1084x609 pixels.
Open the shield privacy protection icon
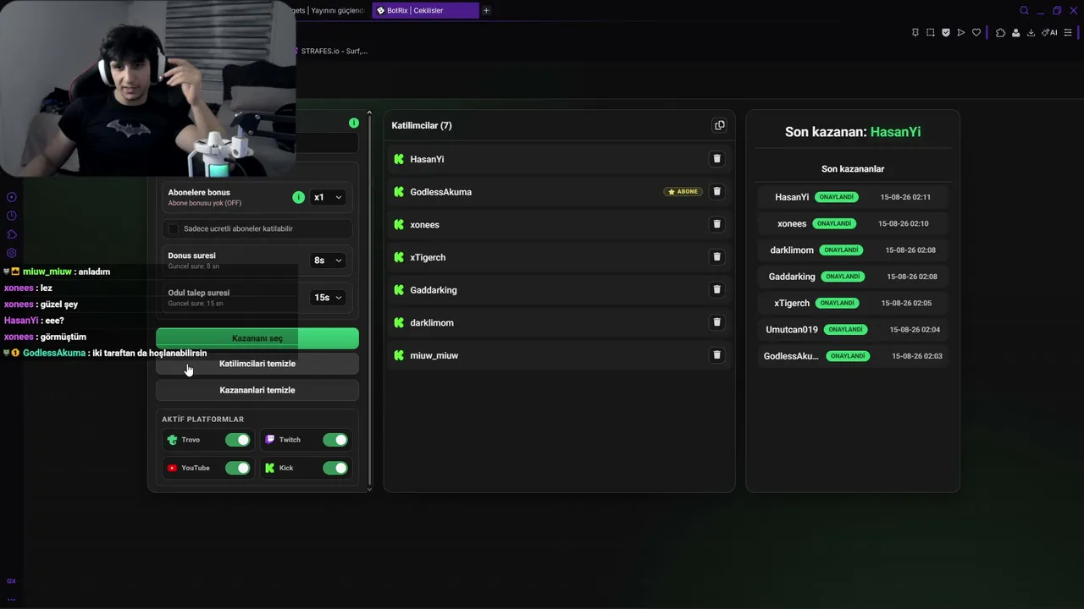(x=946, y=33)
